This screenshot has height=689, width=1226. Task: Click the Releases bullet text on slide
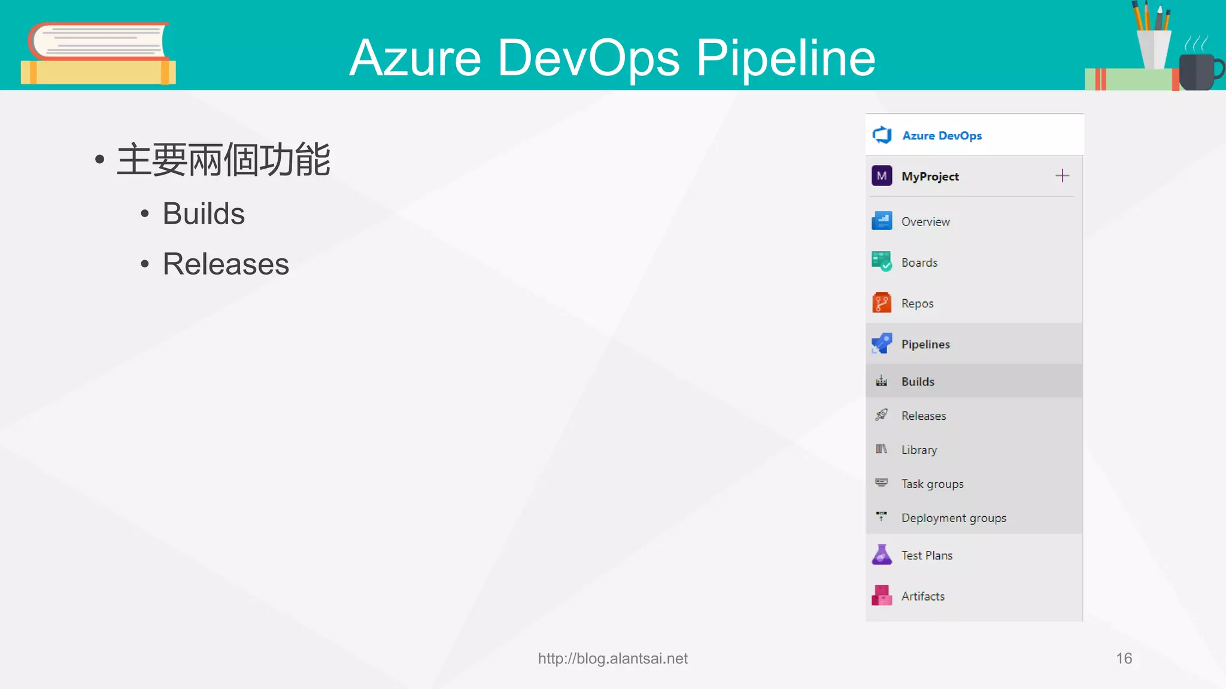pyautogui.click(x=226, y=264)
